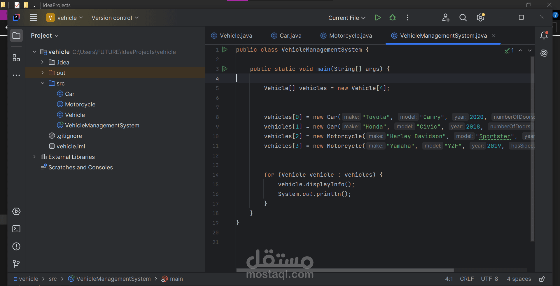The width and height of the screenshot is (560, 286).
Task: Change the 4 spaces indent setting
Action: point(519,279)
